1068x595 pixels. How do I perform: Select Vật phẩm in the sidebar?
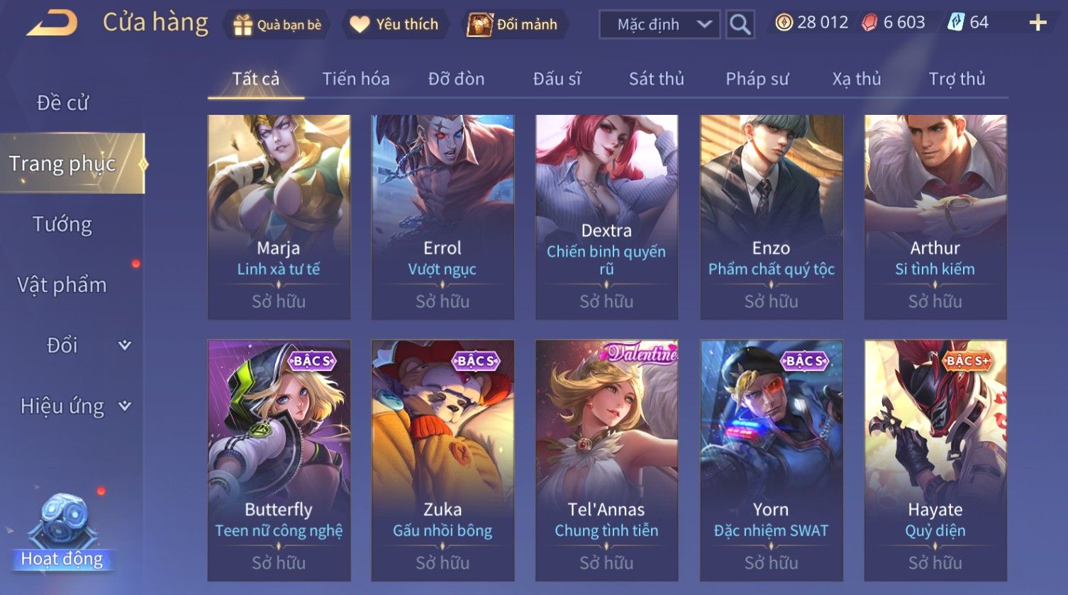click(62, 285)
